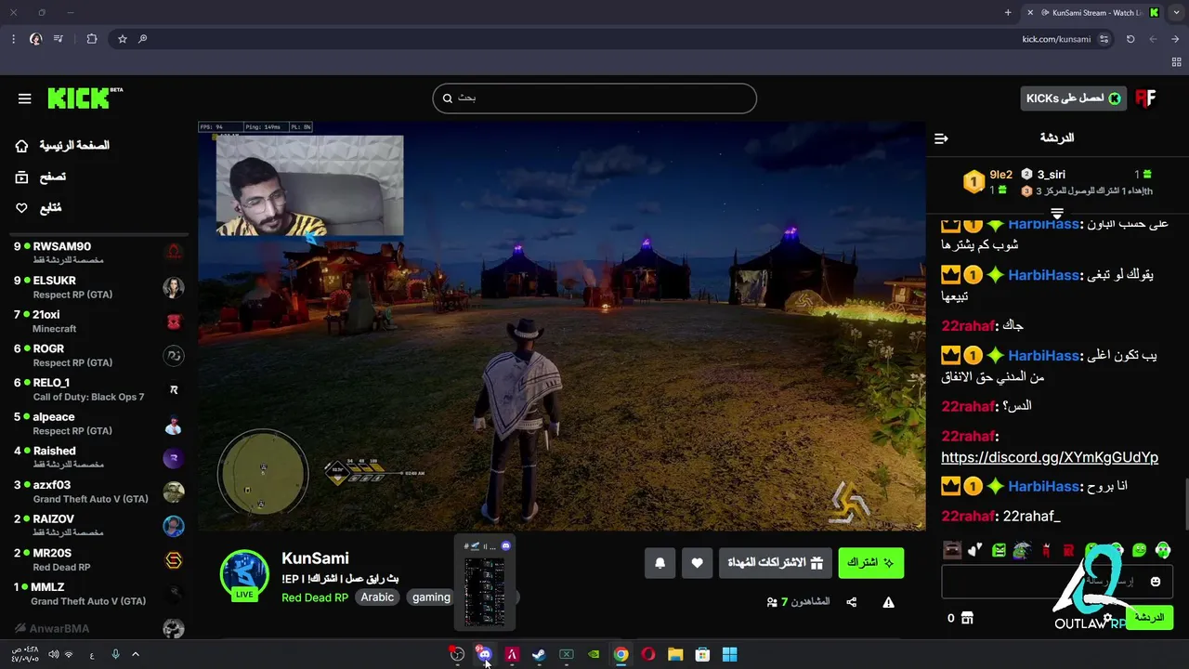
Task: Open azxf03 channel in sidebar
Action: pyautogui.click(x=98, y=491)
